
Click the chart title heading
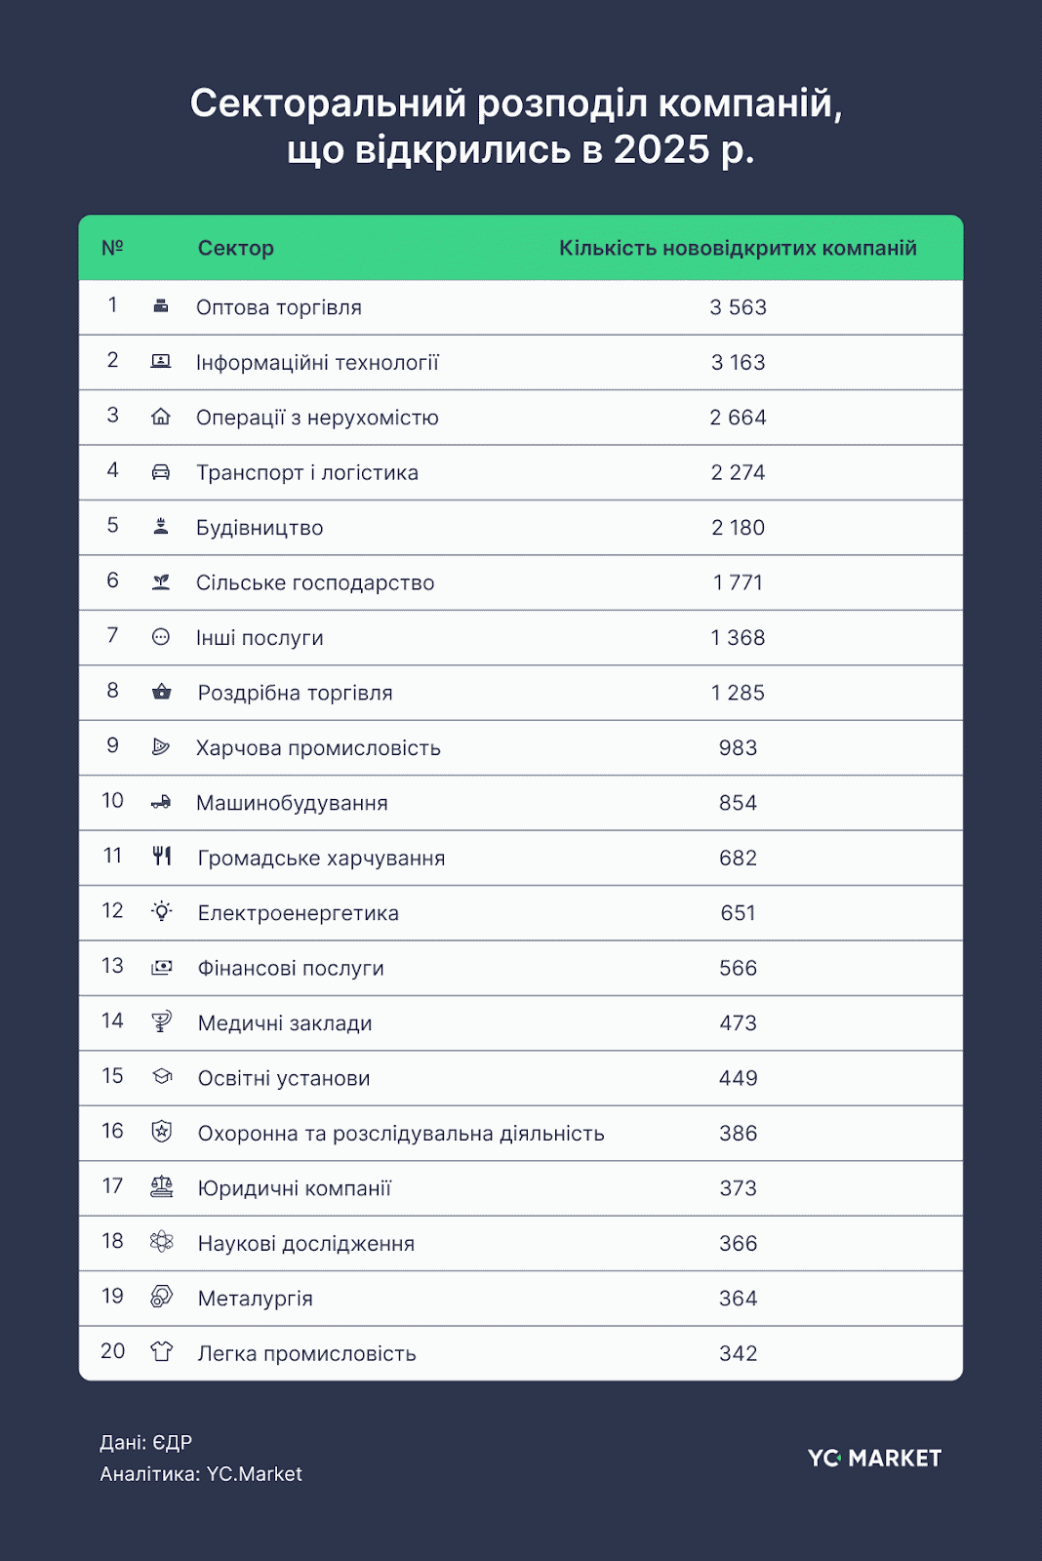[517, 126]
